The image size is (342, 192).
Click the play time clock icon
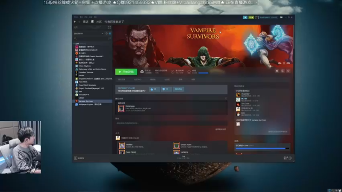173,72
